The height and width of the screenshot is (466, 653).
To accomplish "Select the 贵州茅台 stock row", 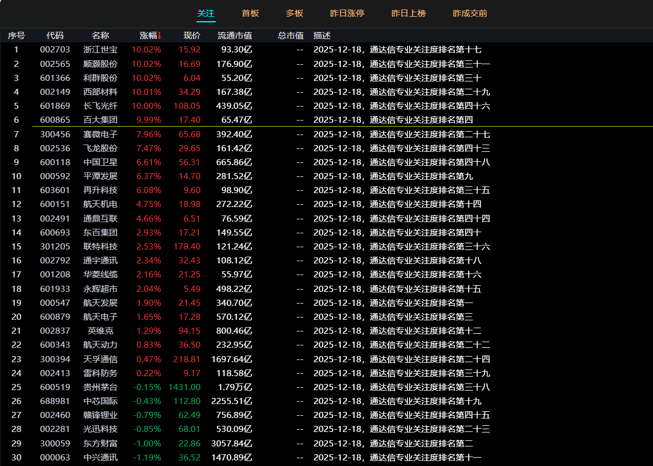I will click(100, 387).
